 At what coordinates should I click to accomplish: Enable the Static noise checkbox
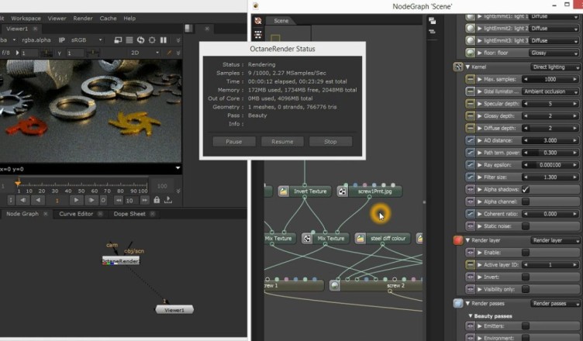(x=526, y=226)
